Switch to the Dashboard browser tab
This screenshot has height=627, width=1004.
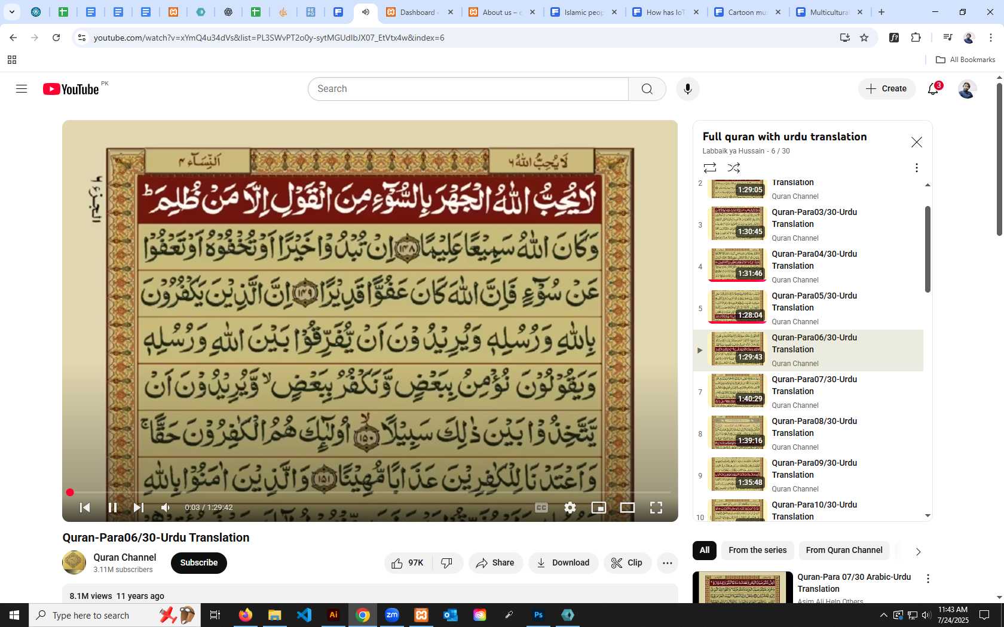pyautogui.click(x=420, y=12)
